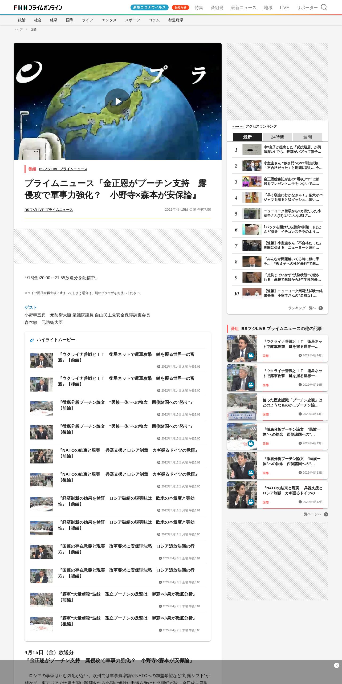Viewport: 342px width, 684px height.
Task: Click video icon on first sidebar ウクライナ善戦 card
Action: point(251,355)
